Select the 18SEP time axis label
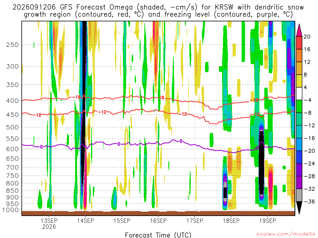Screen dimensions: 318x238 point(231,221)
